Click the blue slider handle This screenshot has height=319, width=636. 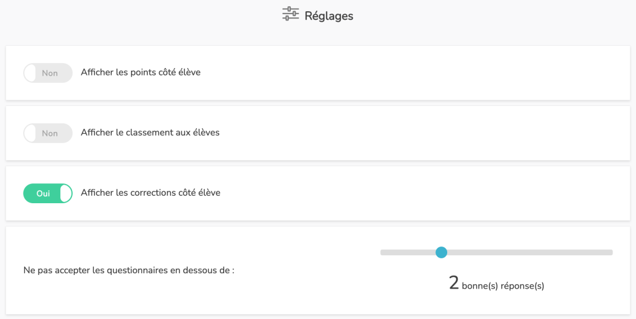coord(442,252)
